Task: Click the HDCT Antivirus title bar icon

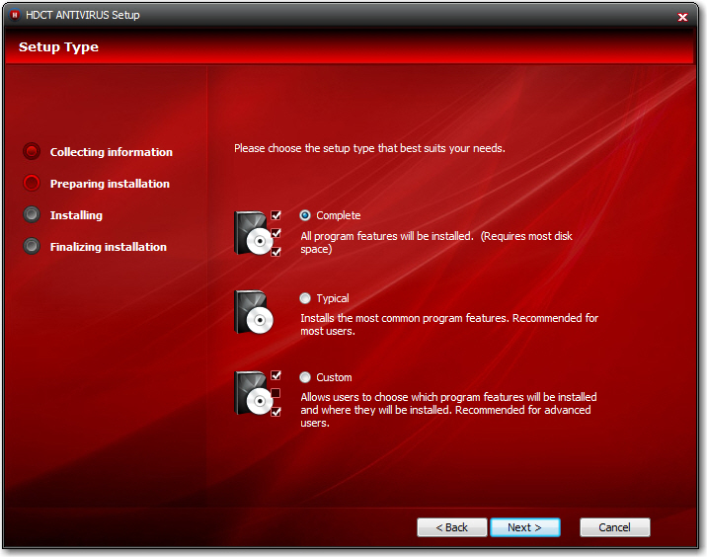Action: [x=15, y=15]
